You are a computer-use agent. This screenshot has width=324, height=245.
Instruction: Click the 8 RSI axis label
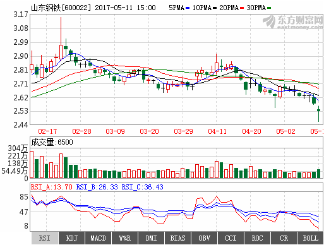(26, 226)
